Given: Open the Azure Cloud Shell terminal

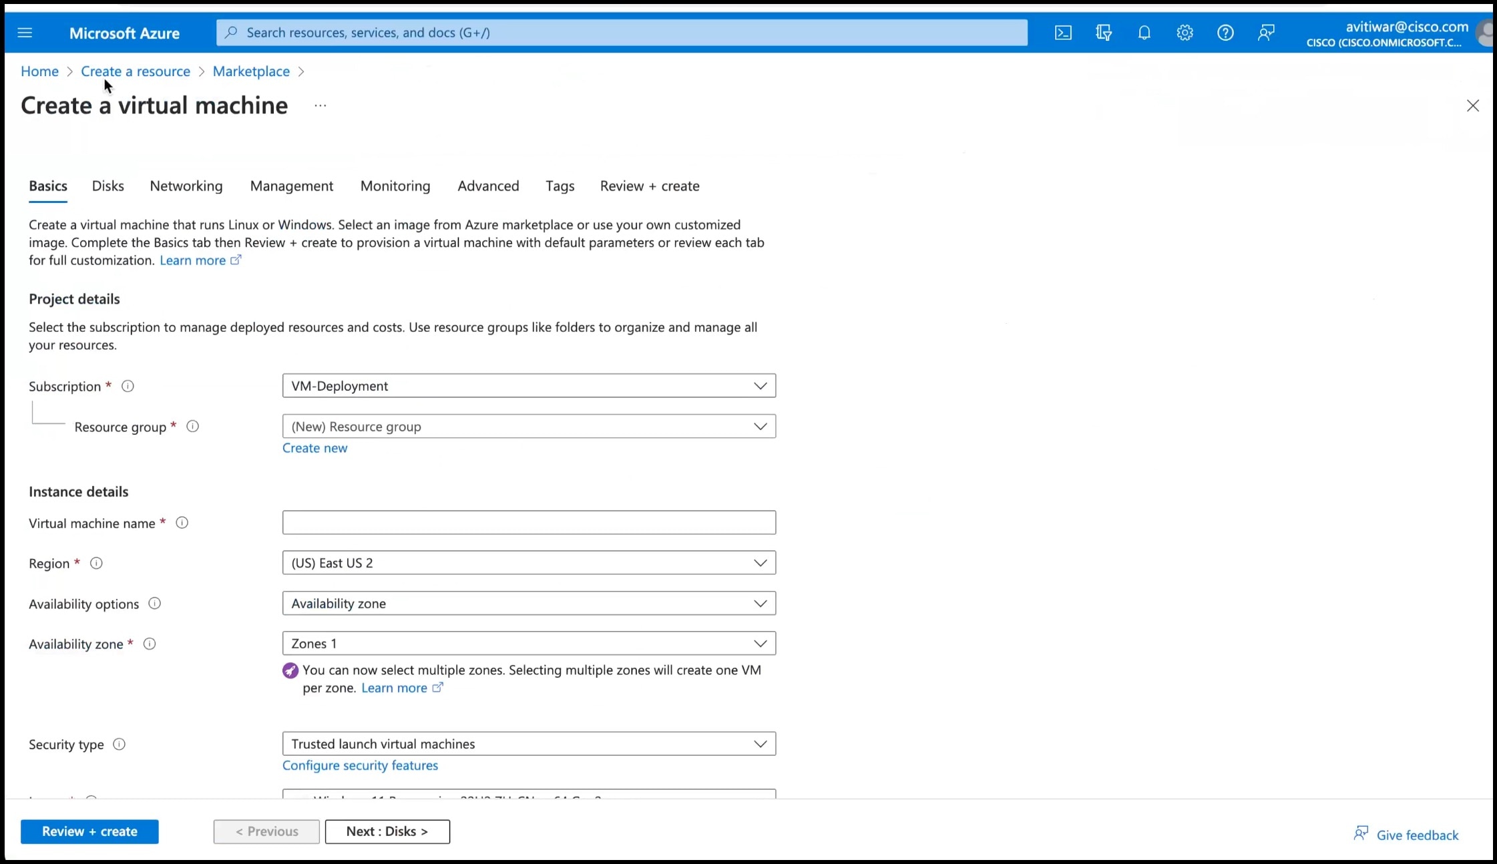Looking at the screenshot, I should pyautogui.click(x=1063, y=32).
